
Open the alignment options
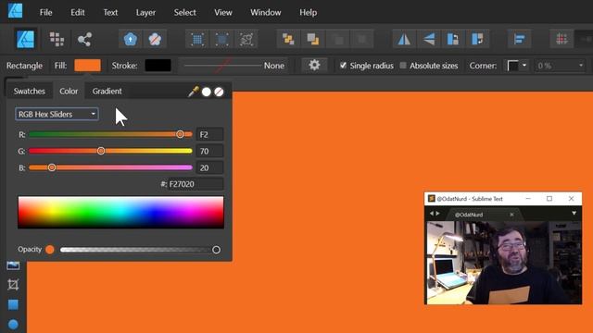click(520, 39)
